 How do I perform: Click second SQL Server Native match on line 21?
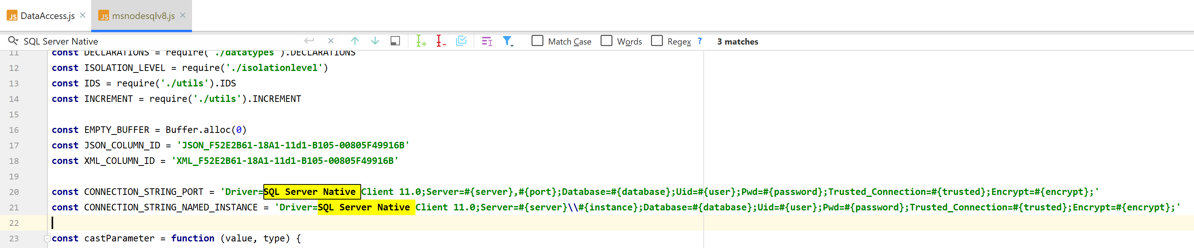click(366, 207)
